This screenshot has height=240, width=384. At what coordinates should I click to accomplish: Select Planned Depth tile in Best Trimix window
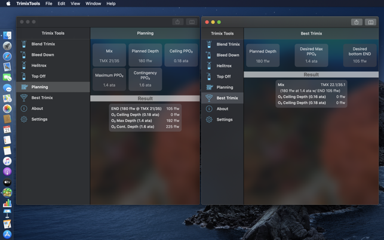point(263,56)
